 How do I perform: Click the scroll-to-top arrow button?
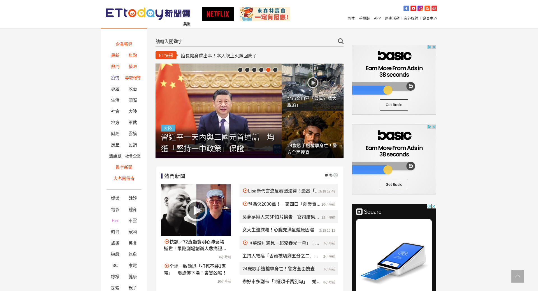[517, 276]
